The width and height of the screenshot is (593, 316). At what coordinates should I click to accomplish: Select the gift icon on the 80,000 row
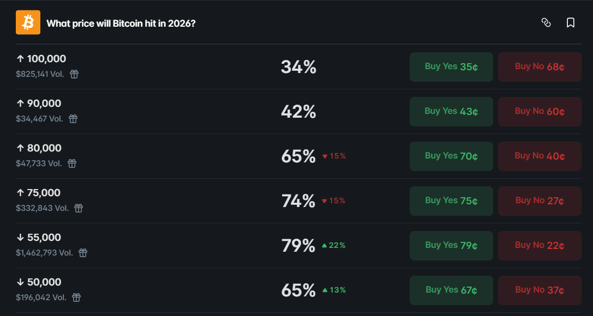(71, 163)
